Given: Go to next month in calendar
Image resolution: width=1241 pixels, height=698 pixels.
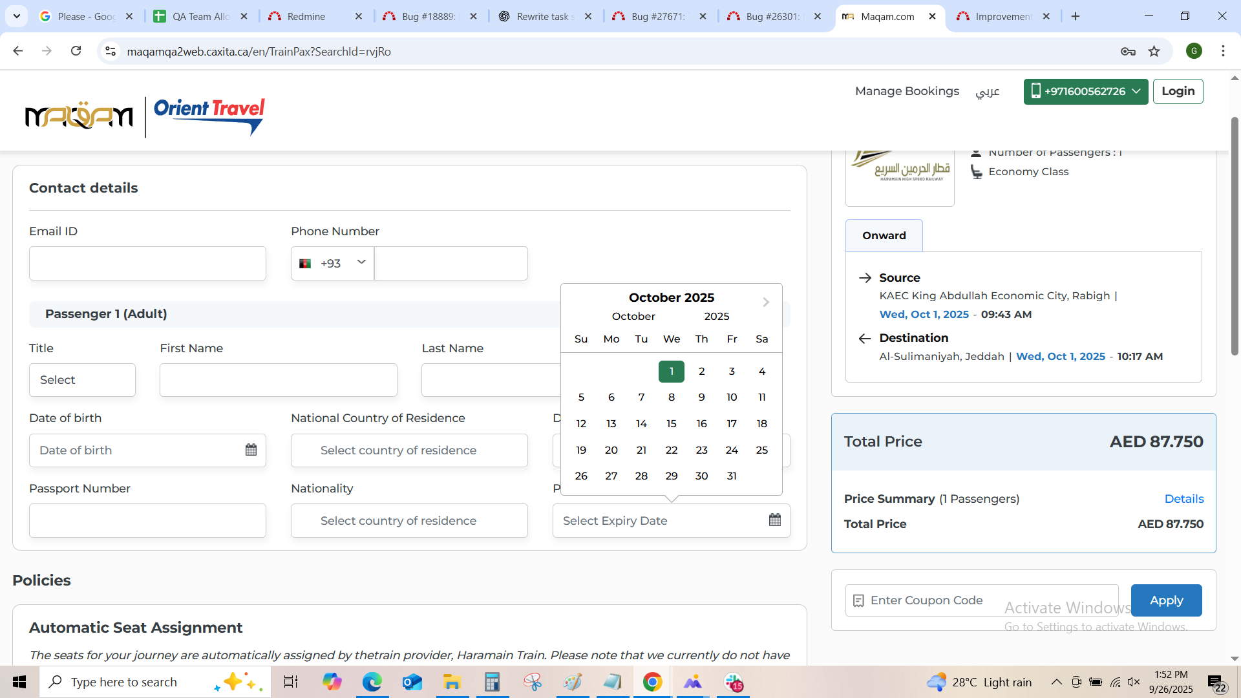Looking at the screenshot, I should pos(766,302).
